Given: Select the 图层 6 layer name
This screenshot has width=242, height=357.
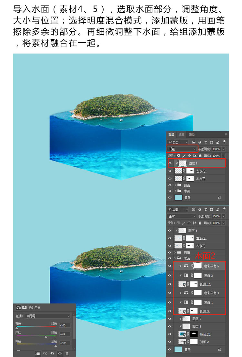Looking at the screenshot, I should (197, 319).
